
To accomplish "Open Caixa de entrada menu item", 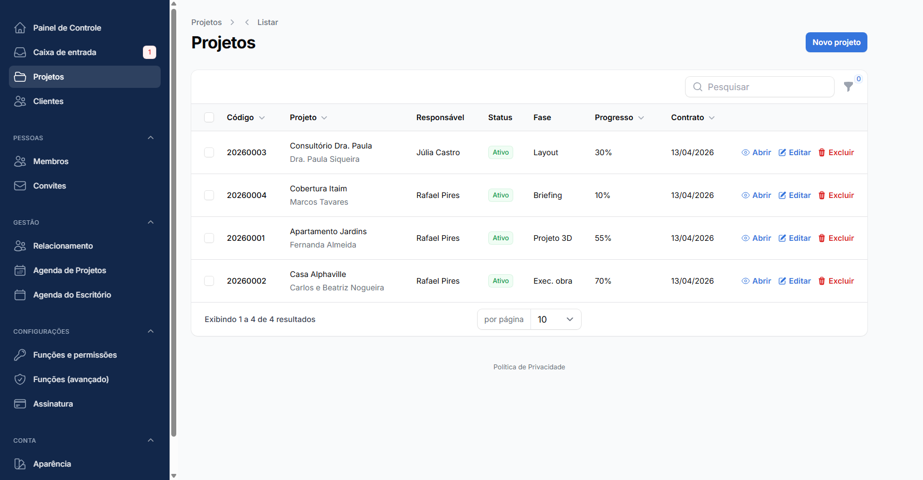I will 85,52.
